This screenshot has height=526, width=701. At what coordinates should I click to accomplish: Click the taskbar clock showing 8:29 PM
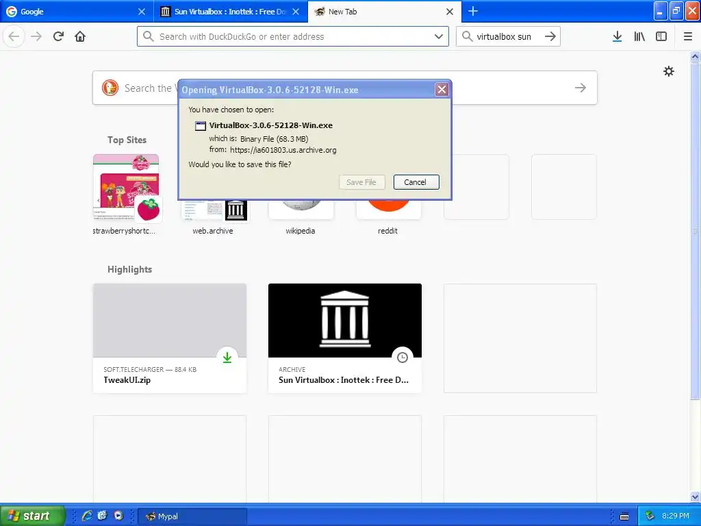pyautogui.click(x=676, y=516)
